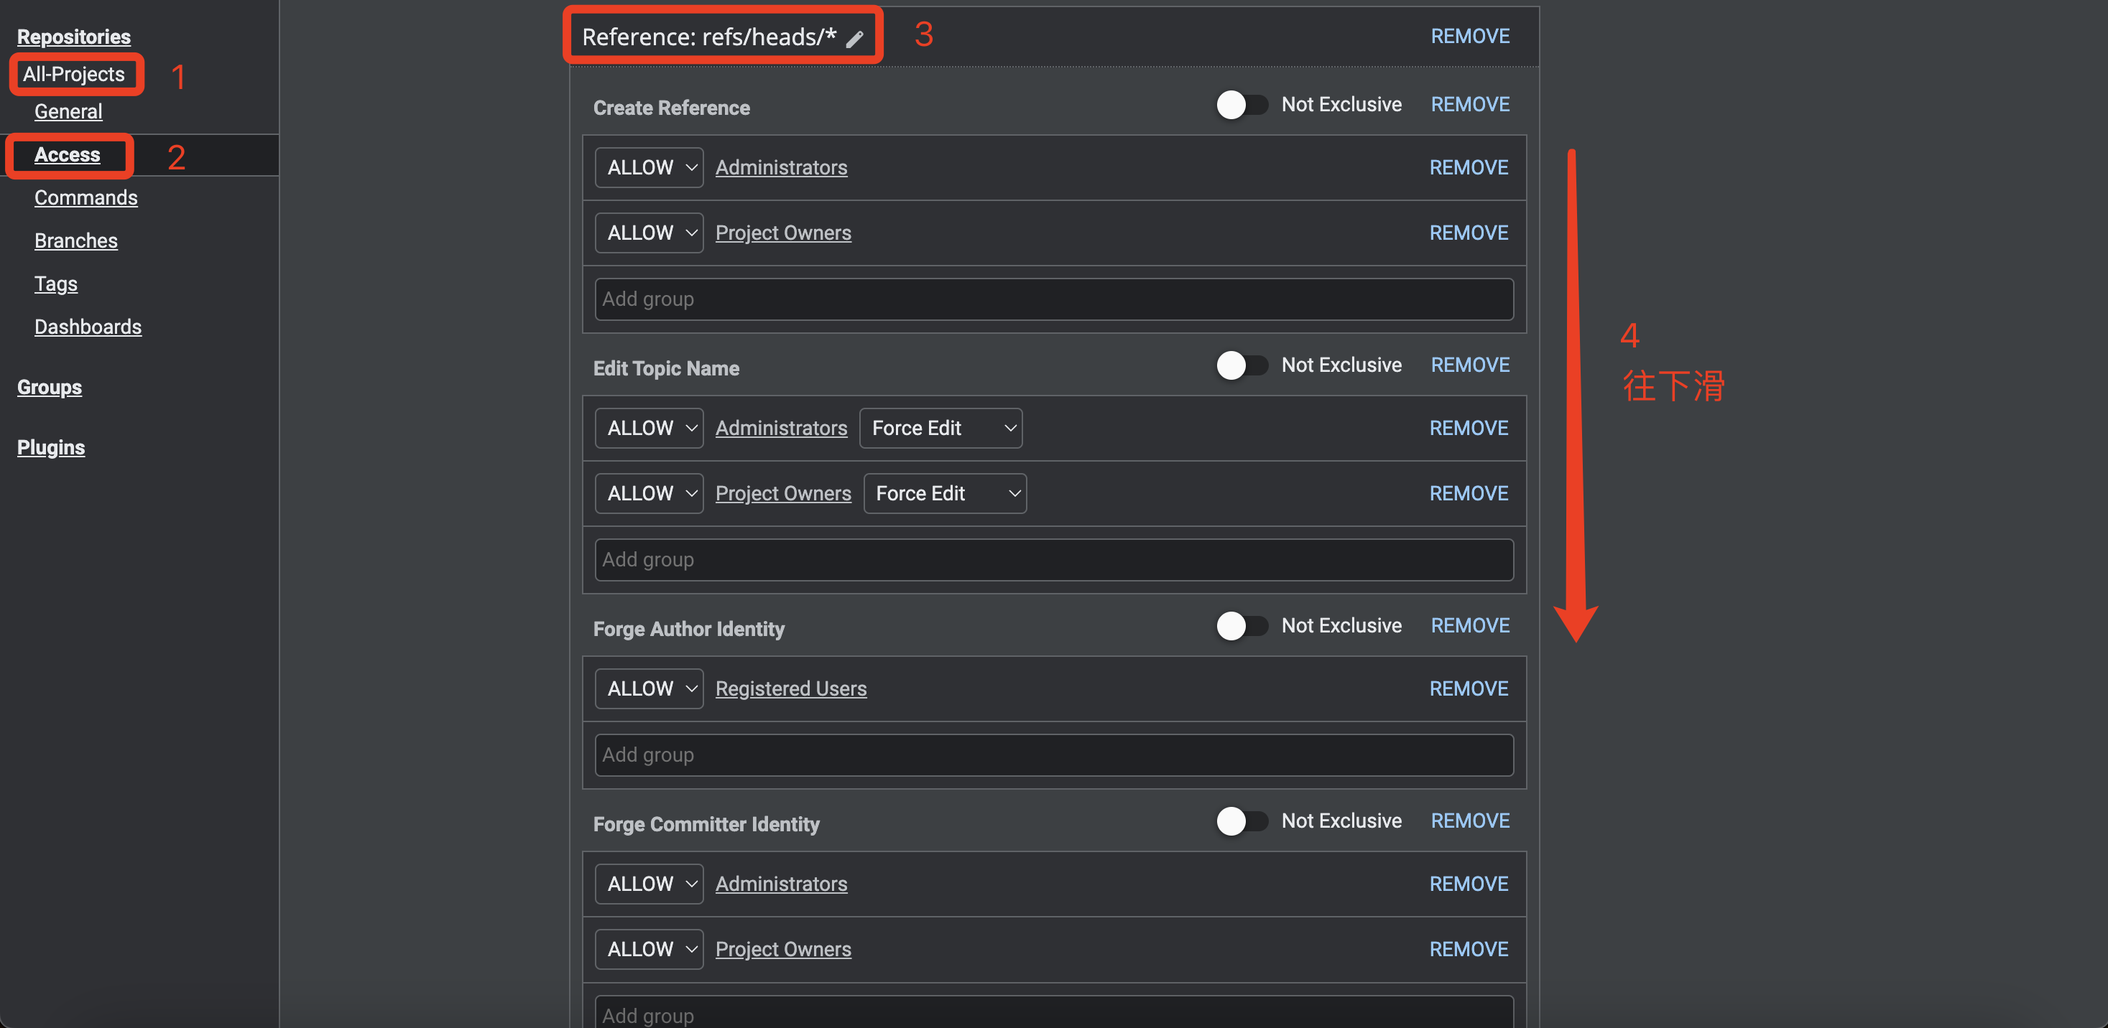This screenshot has height=1028, width=2108.
Task: Click Add group field under Edit Topic Name
Action: point(1053,559)
